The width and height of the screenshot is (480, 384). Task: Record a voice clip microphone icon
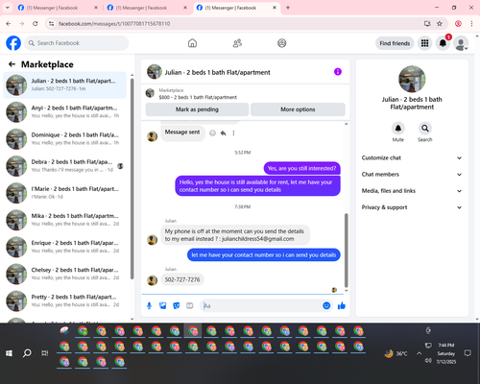[x=149, y=306]
